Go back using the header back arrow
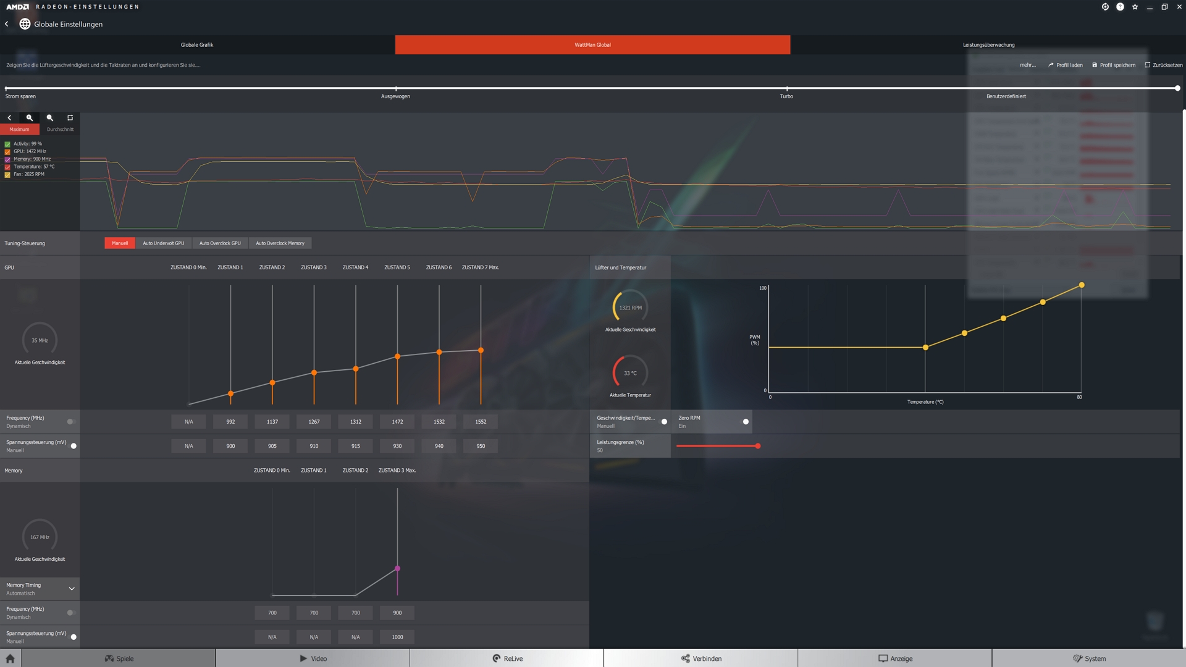 point(7,24)
